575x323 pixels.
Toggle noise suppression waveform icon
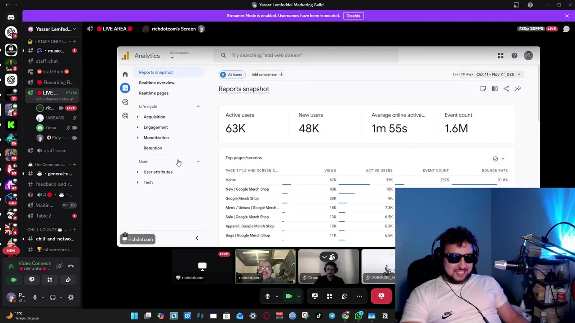tap(59, 266)
